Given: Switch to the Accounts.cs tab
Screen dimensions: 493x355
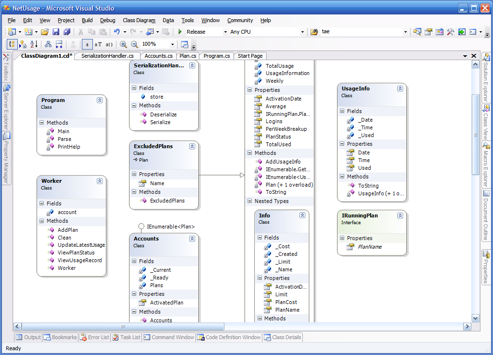Looking at the screenshot, I should point(159,56).
